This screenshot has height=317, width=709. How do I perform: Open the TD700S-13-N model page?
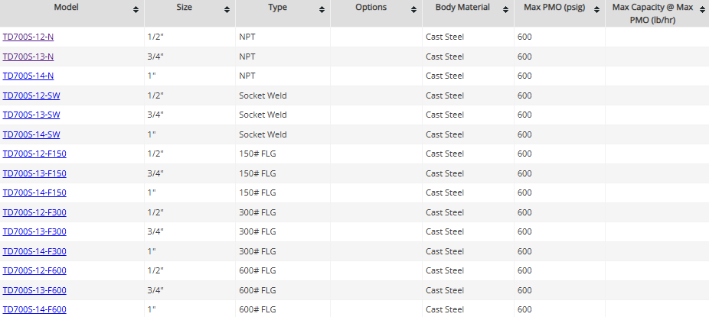(28, 57)
